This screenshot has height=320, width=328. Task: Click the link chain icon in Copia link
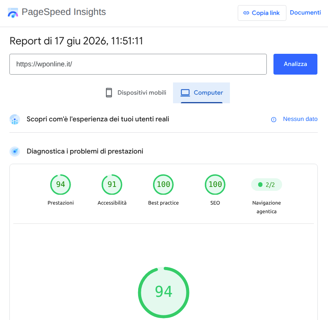246,13
